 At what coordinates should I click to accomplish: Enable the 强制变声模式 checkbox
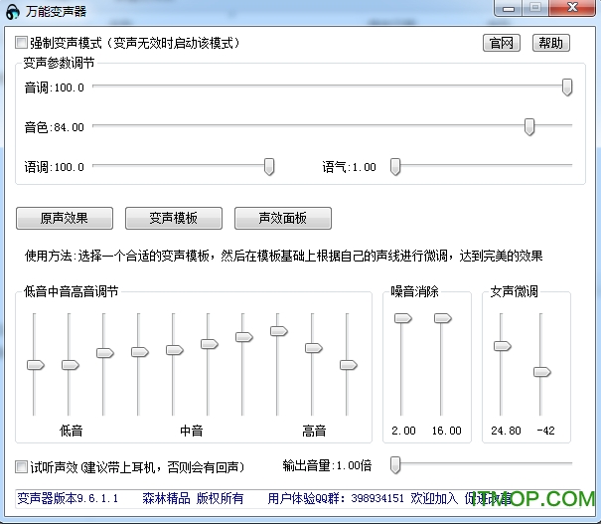tap(22, 43)
